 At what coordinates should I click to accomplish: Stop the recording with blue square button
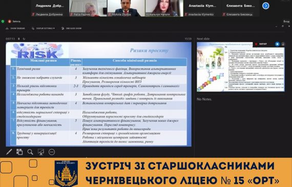[277, 44]
